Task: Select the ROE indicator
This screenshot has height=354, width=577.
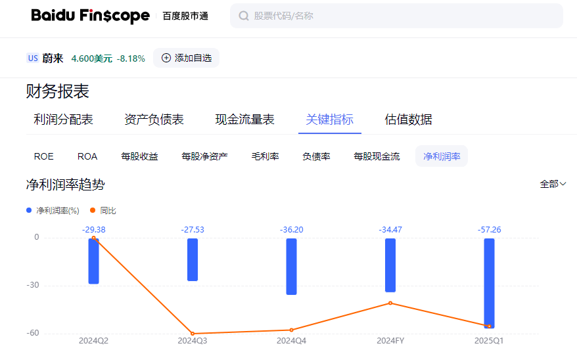Action: (x=43, y=156)
